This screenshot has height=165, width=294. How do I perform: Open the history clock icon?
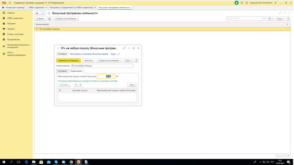coord(242,3)
